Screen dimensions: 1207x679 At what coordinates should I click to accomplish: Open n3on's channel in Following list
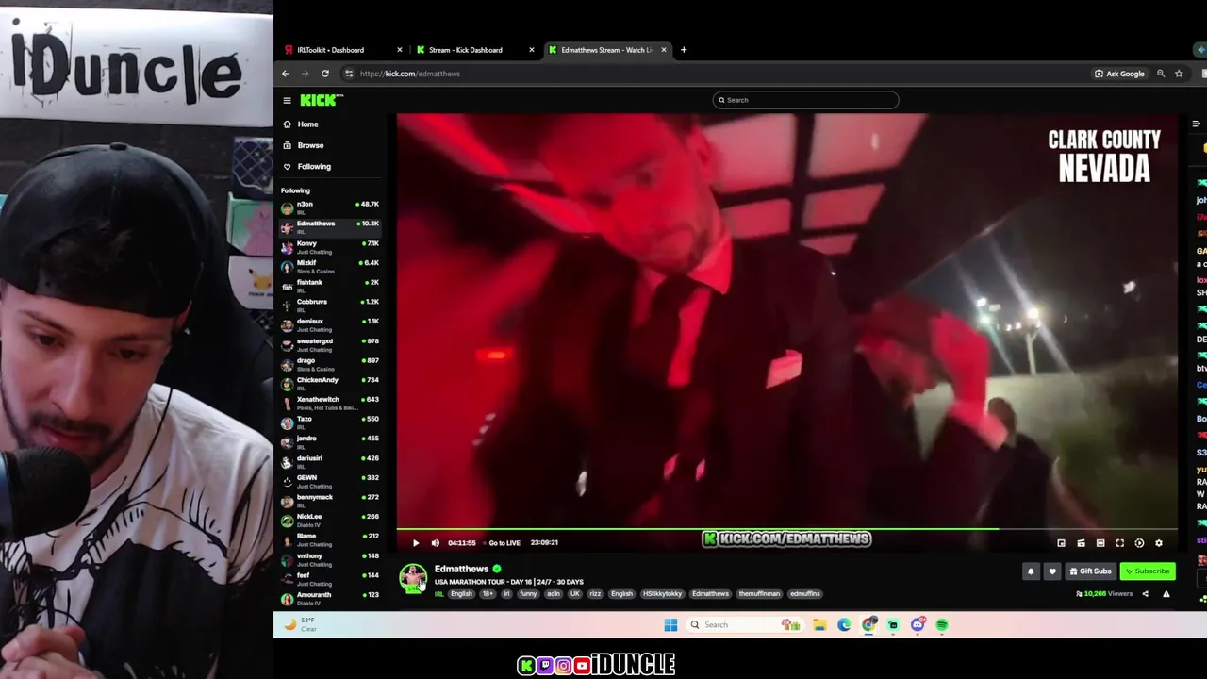click(x=330, y=207)
